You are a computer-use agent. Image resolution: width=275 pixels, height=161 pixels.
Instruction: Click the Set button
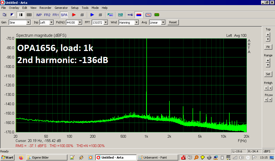(268, 74)
